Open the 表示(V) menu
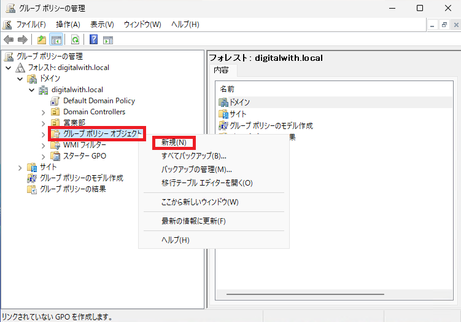 (x=102, y=25)
